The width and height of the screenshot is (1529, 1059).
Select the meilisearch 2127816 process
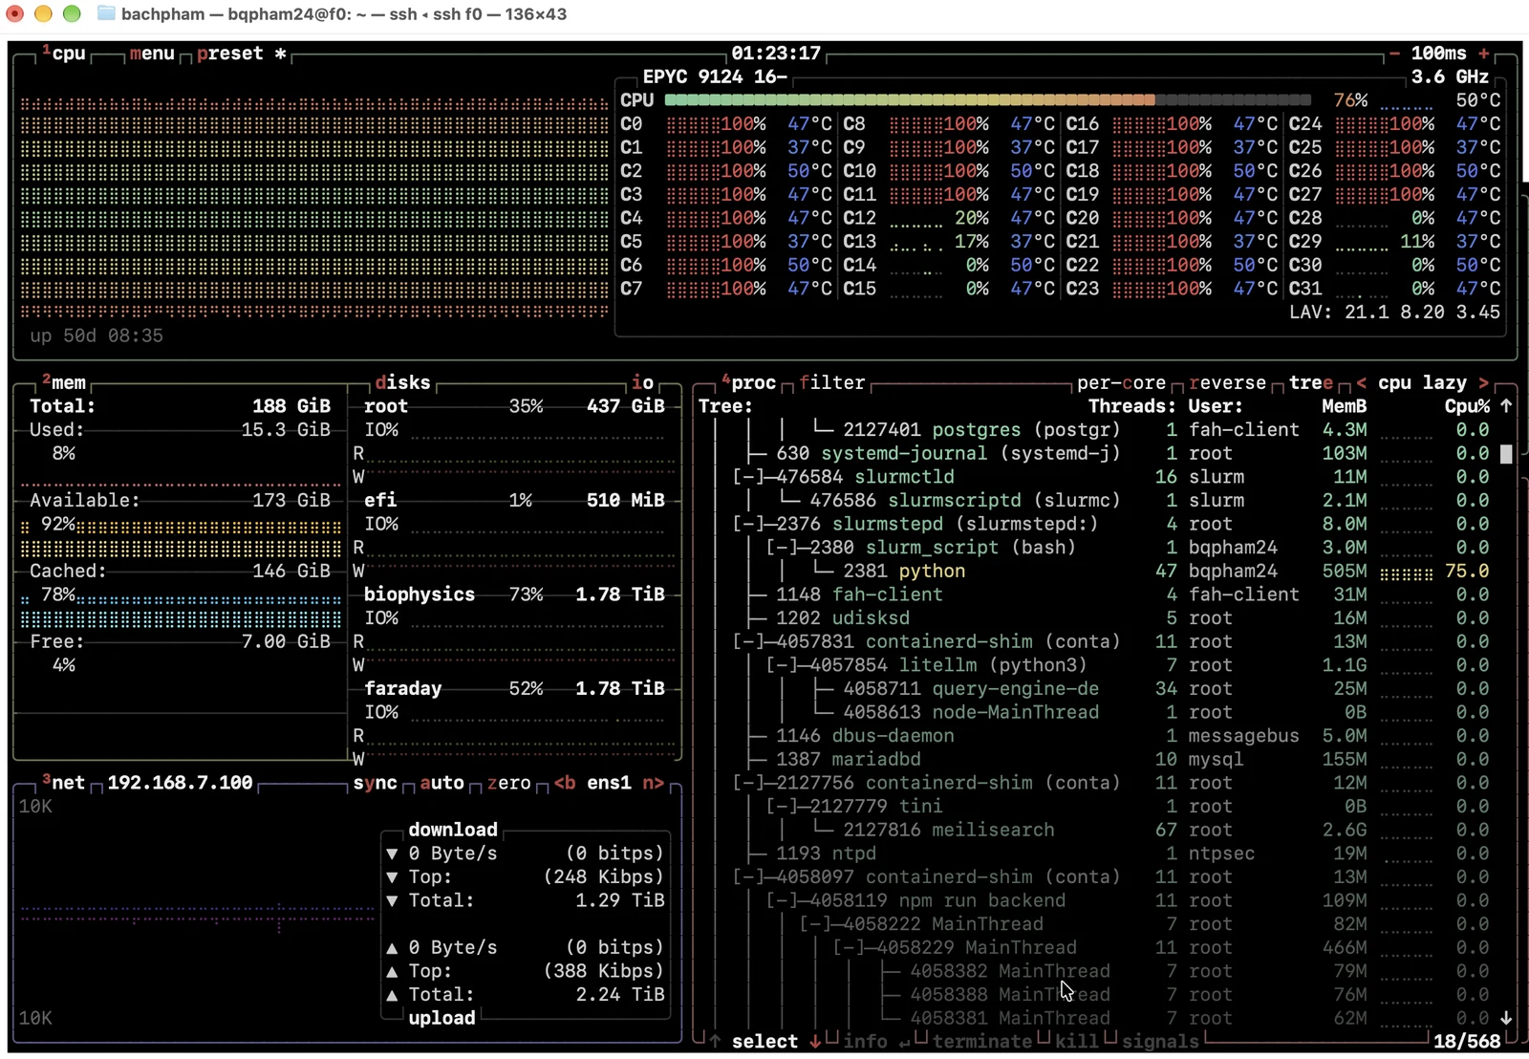point(1094,830)
